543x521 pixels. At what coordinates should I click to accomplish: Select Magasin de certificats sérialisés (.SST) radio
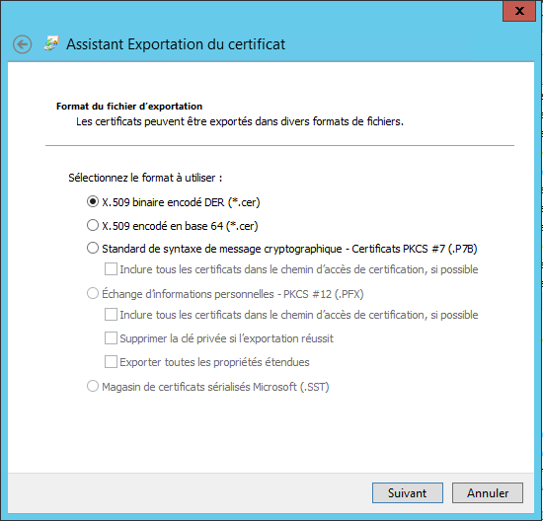pos(93,386)
